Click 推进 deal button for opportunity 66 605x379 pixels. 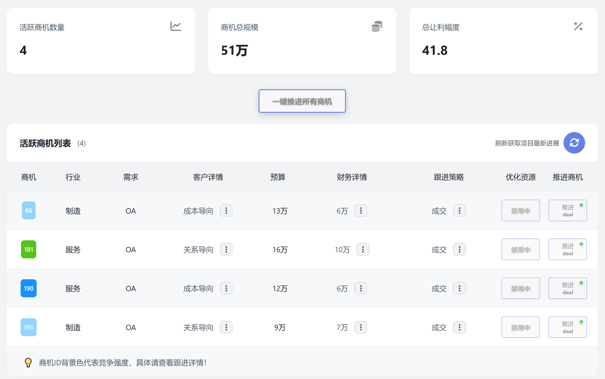(567, 211)
